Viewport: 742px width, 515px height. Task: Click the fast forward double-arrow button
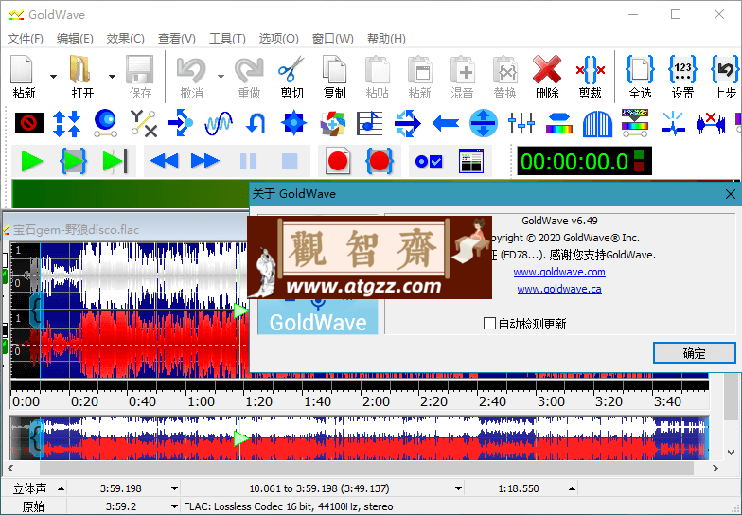point(204,161)
